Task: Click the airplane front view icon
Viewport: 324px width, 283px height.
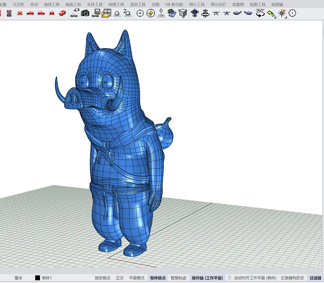Action: pos(216,13)
